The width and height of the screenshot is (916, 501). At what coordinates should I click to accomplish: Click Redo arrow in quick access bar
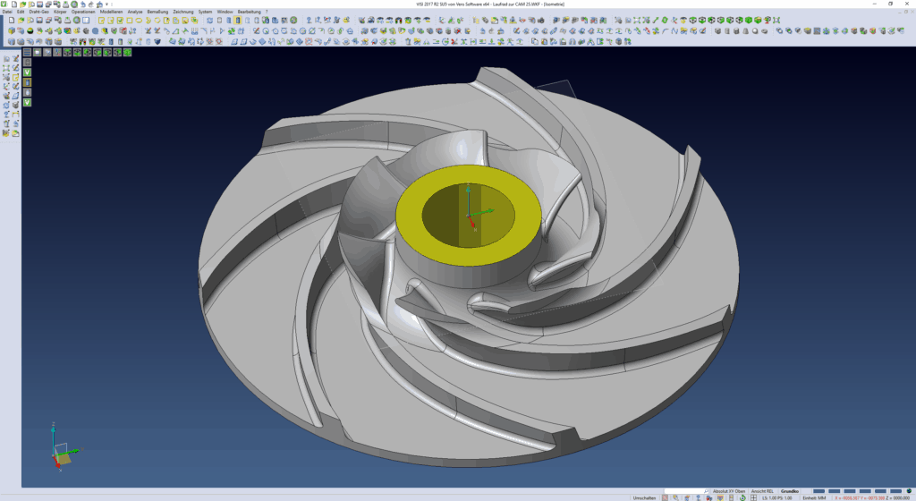coord(91,4)
